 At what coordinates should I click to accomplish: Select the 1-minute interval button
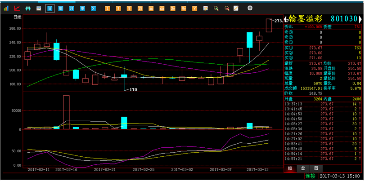tap(107, 9)
